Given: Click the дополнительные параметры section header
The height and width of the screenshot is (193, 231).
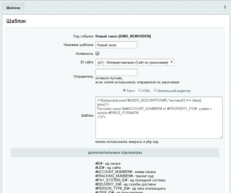Looking at the screenshot, I should click(115, 153).
